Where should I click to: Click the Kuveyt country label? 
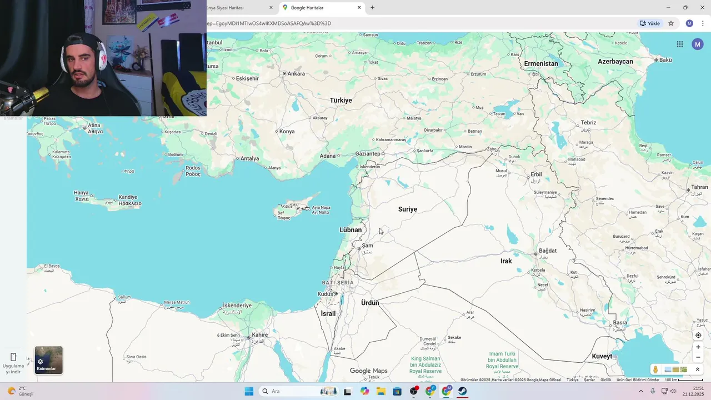(x=602, y=357)
